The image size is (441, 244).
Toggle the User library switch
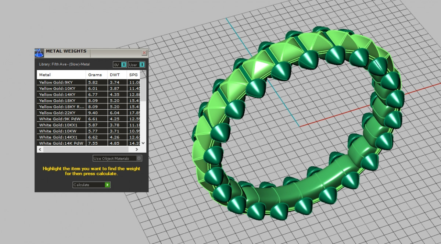coord(141,65)
